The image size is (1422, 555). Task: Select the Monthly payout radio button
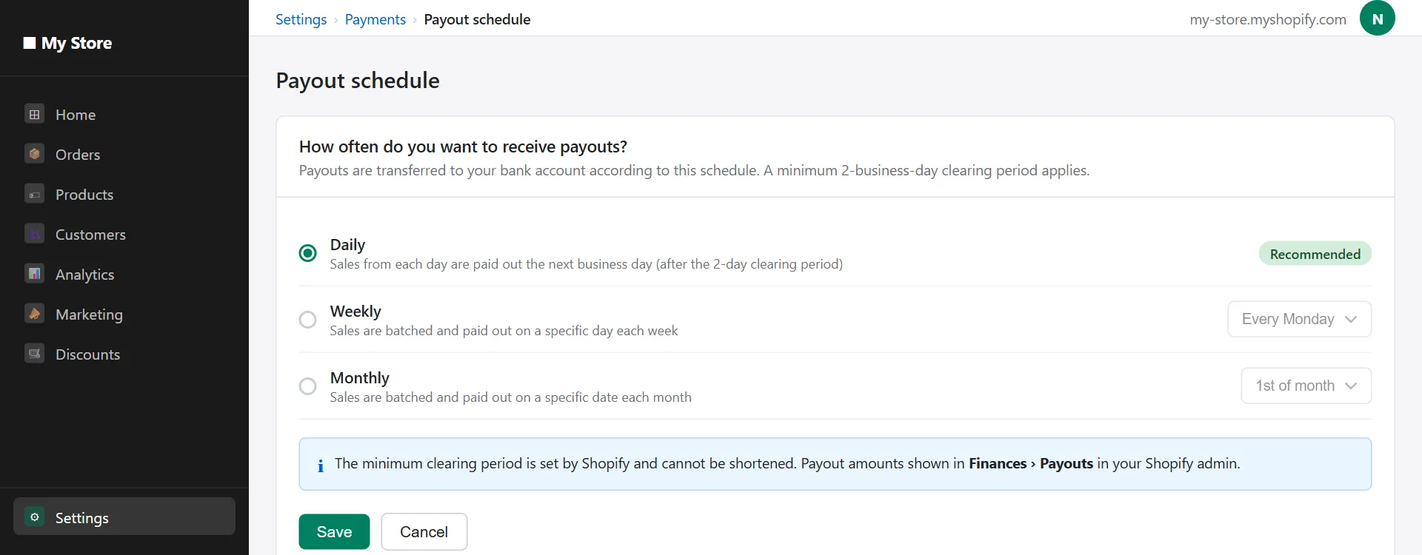[x=307, y=386]
